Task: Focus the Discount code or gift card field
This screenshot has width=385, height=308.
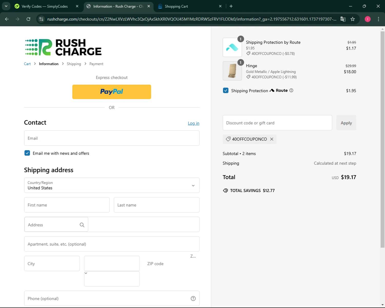Action: (277, 123)
